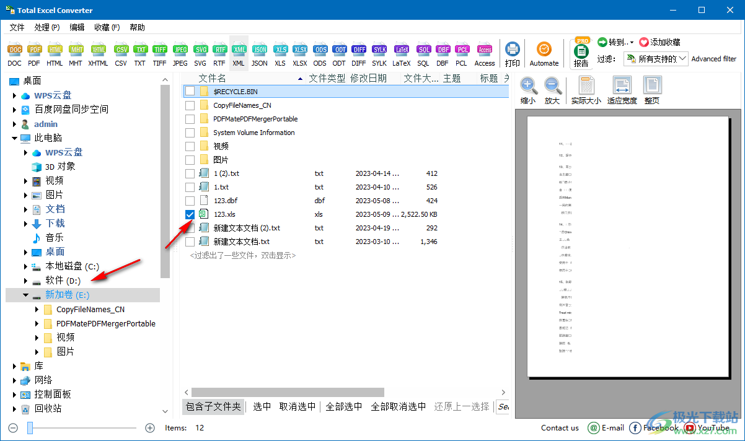Check System Volume Information box
Screen dimensions: 745x441
[x=190, y=133]
